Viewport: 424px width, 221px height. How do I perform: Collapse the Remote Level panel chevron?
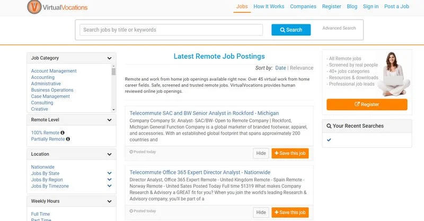coord(109,120)
